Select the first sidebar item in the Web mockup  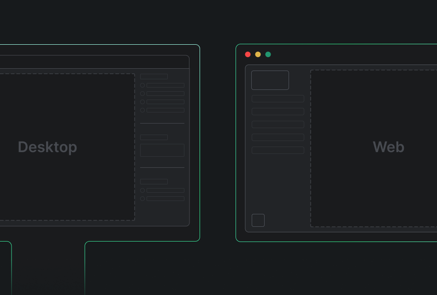[x=278, y=98]
